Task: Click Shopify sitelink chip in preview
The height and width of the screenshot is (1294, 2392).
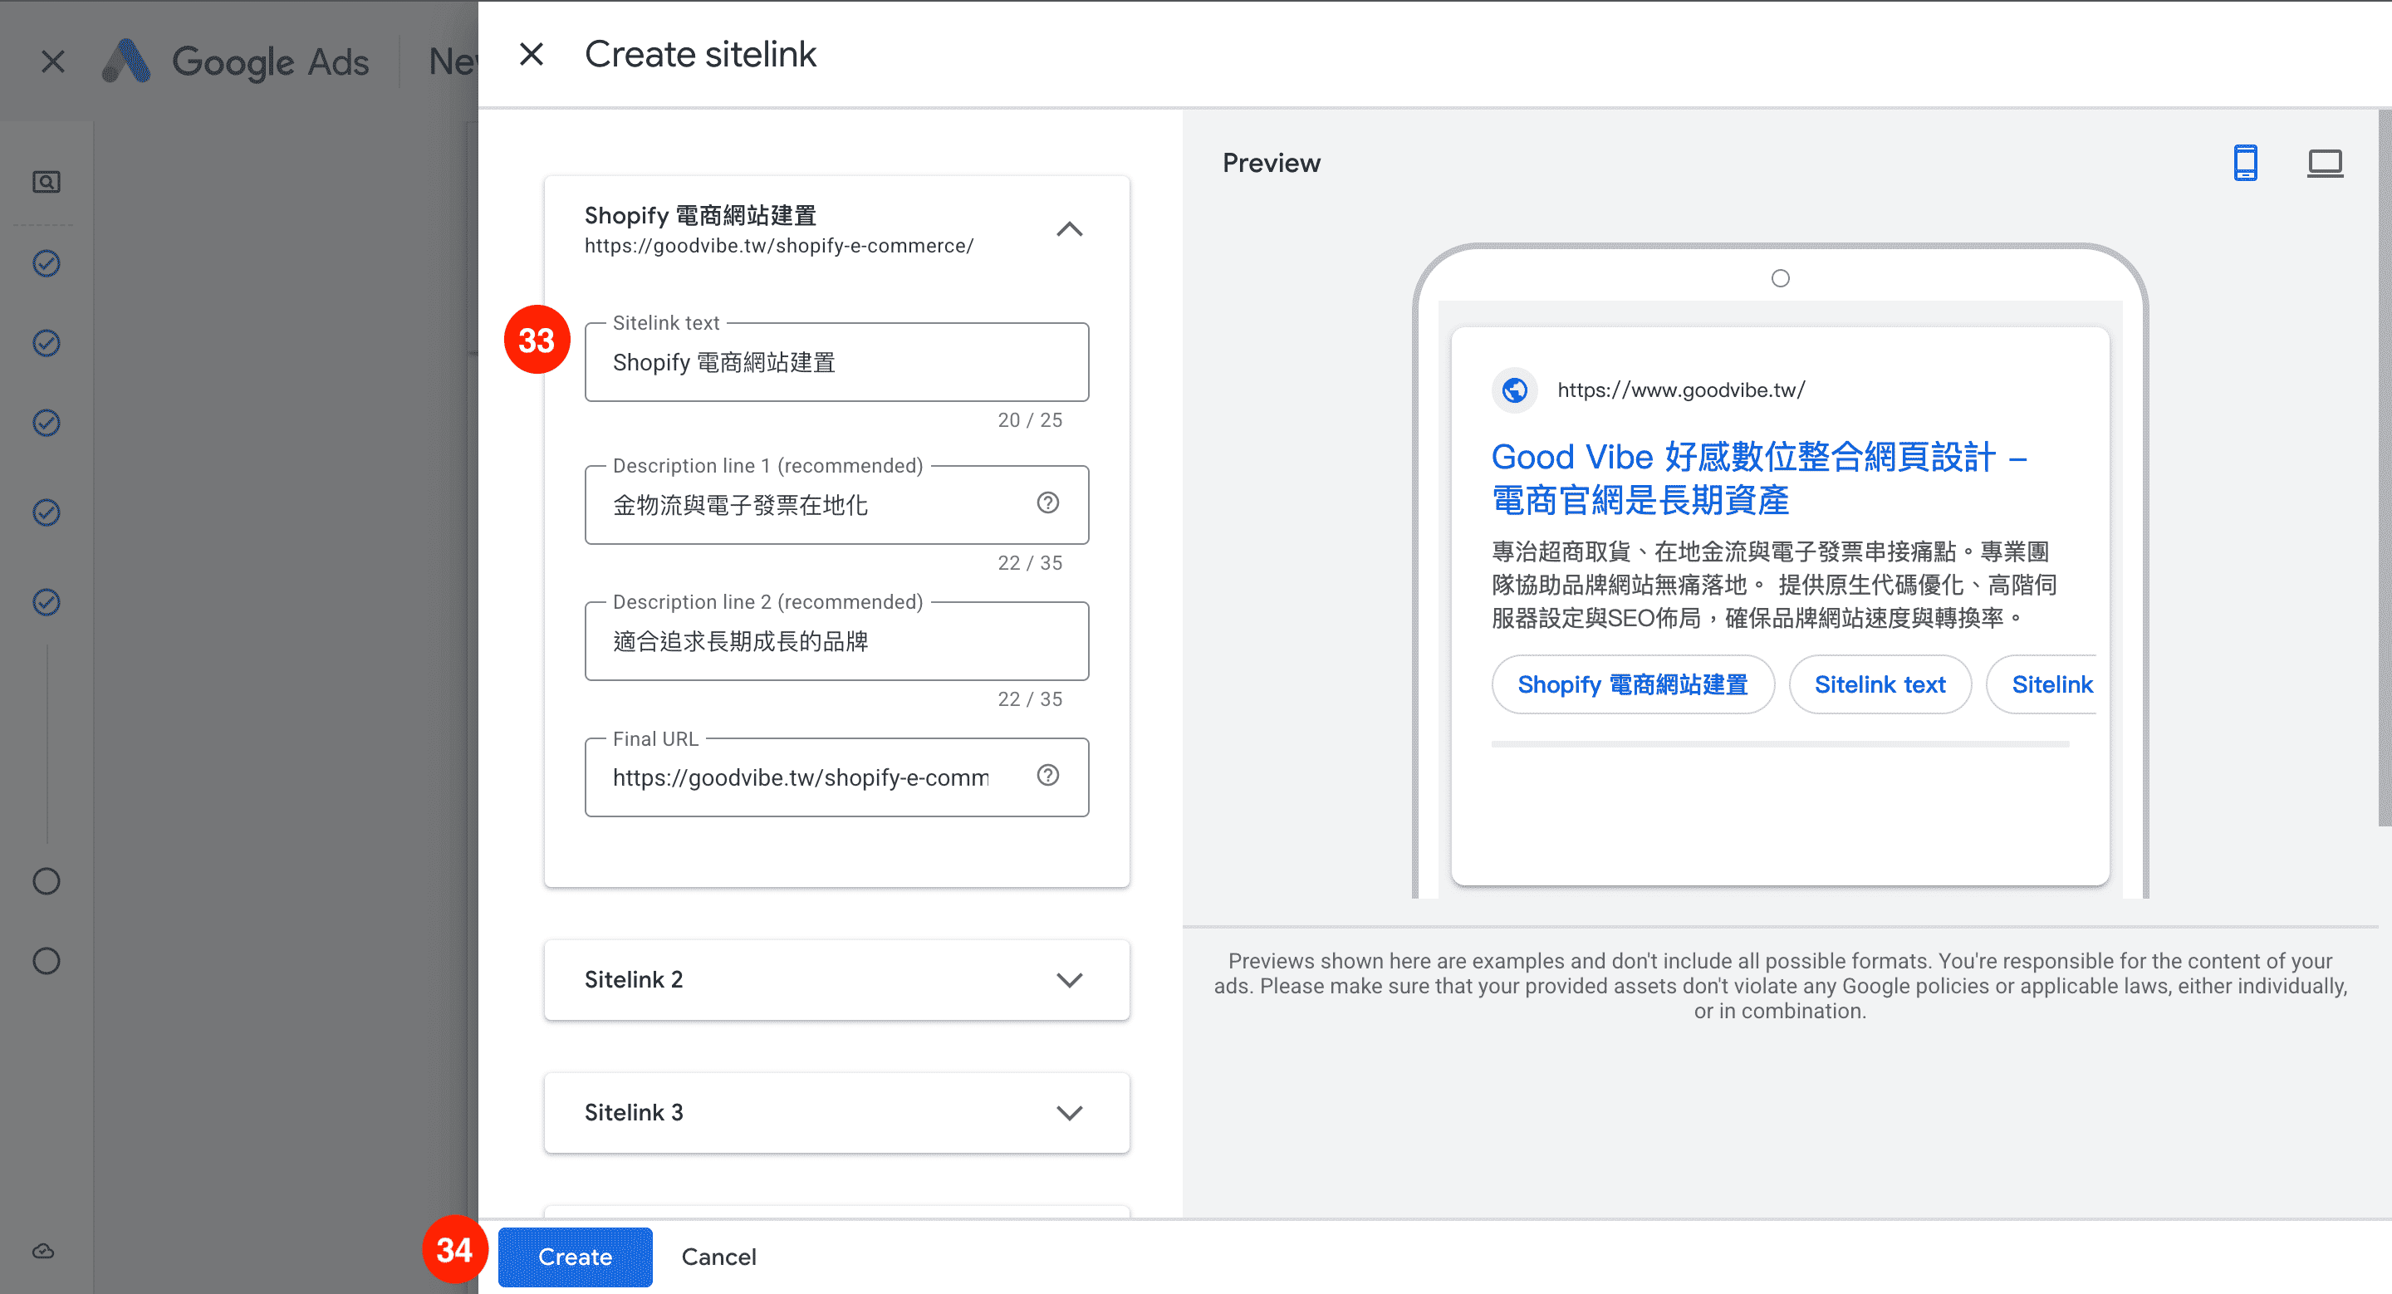Action: [1632, 685]
